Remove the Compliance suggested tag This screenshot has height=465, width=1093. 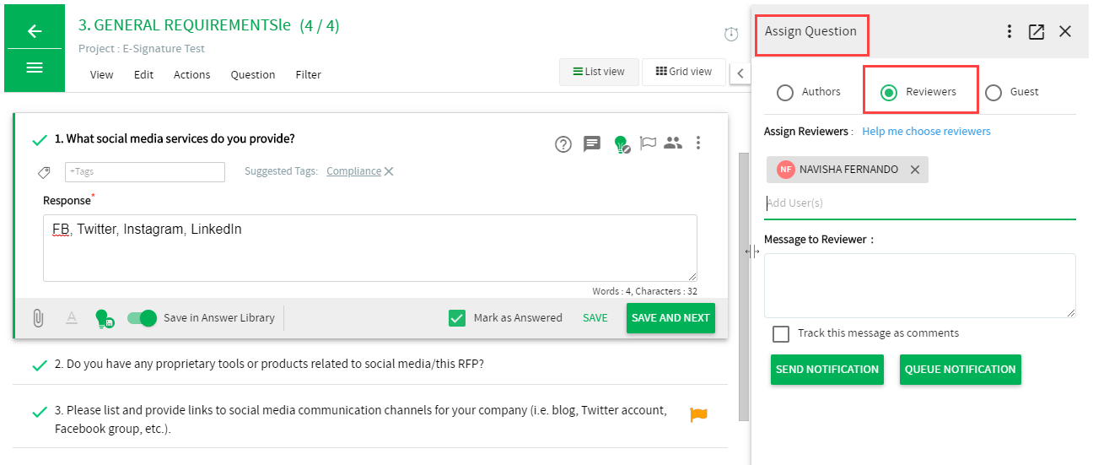[x=389, y=171]
